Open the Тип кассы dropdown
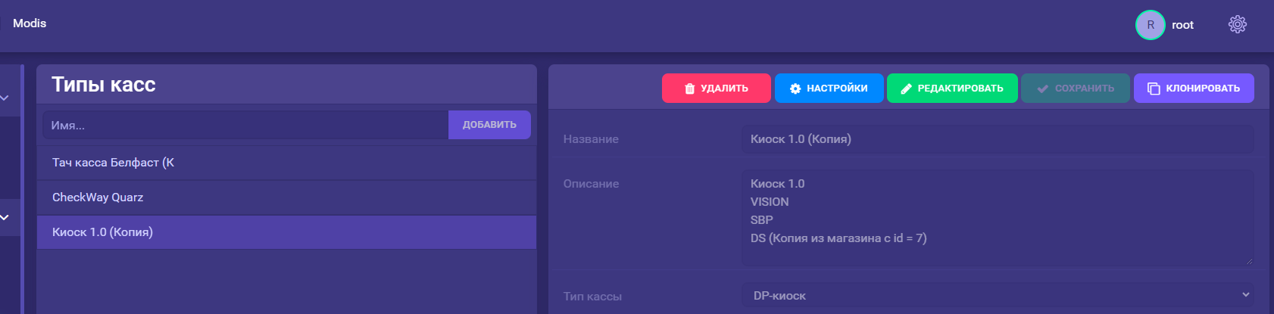The height and width of the screenshot is (314, 1274). [x=998, y=296]
